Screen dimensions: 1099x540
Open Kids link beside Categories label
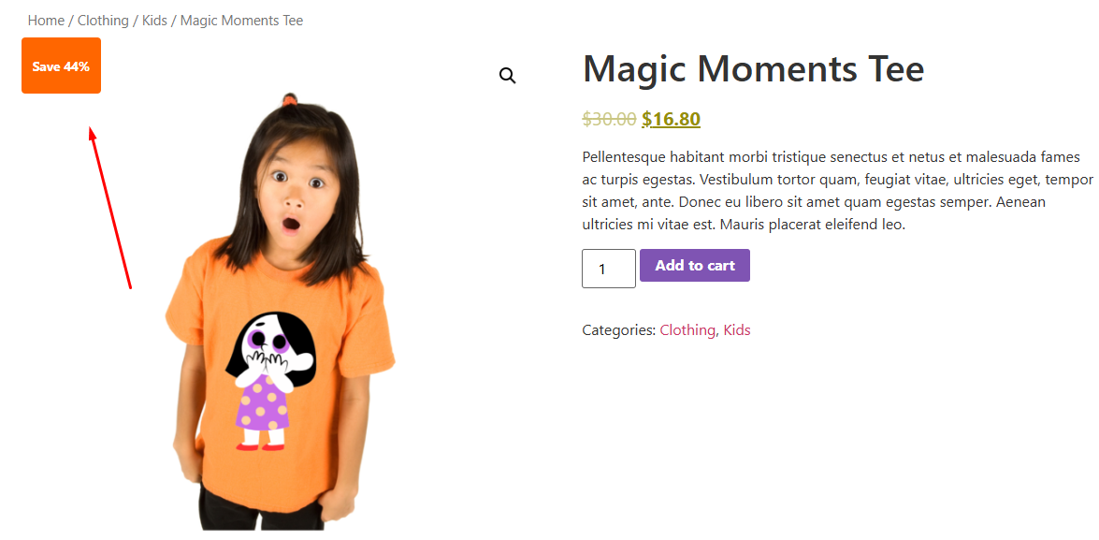[737, 329]
